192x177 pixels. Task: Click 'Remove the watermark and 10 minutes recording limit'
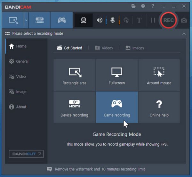click(x=100, y=169)
